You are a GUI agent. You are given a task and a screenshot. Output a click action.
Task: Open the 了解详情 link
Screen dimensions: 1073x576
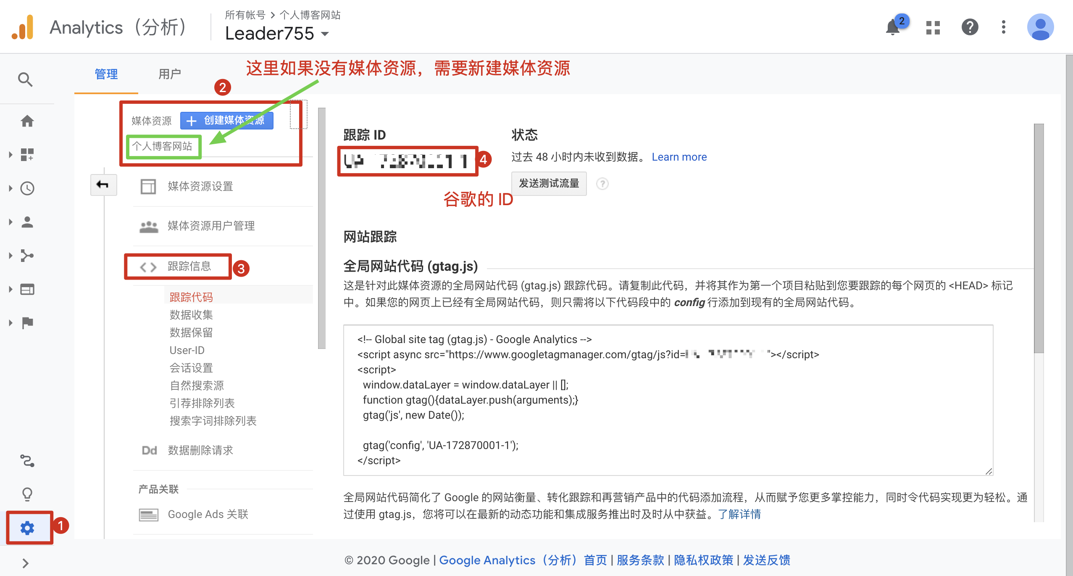tap(739, 514)
